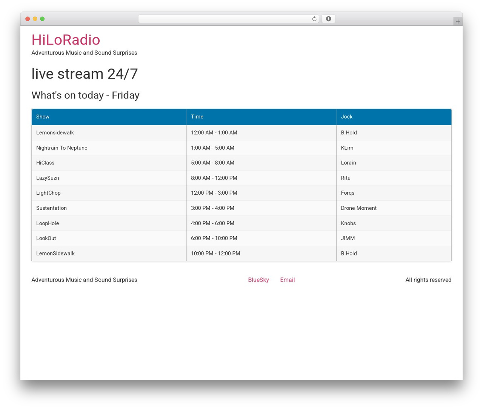
Task: Click the What's on today - Friday heading
Action: (85, 95)
